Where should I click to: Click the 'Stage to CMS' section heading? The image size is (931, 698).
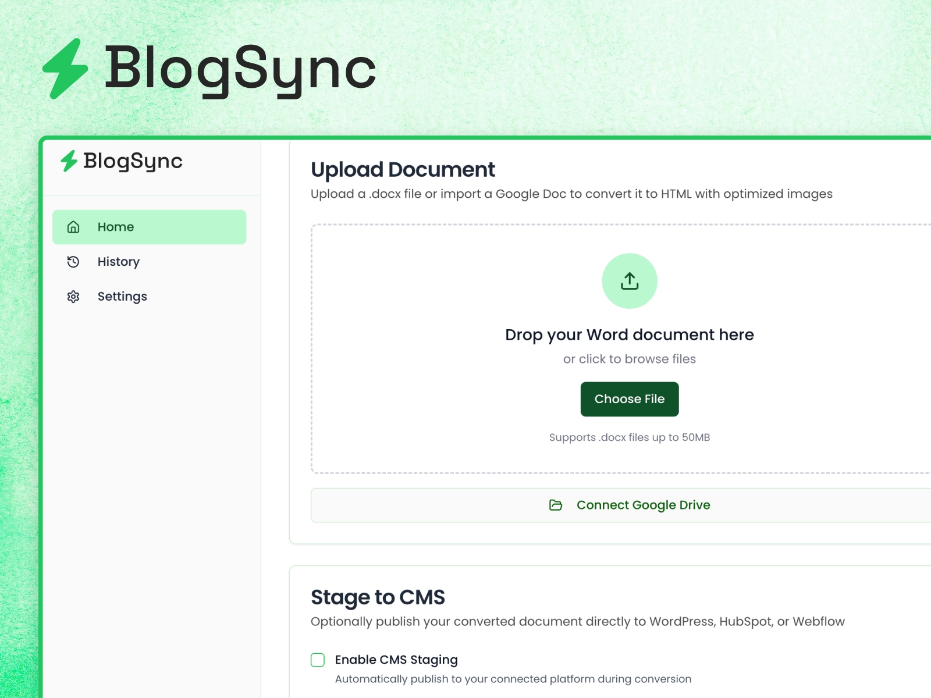[x=378, y=597]
